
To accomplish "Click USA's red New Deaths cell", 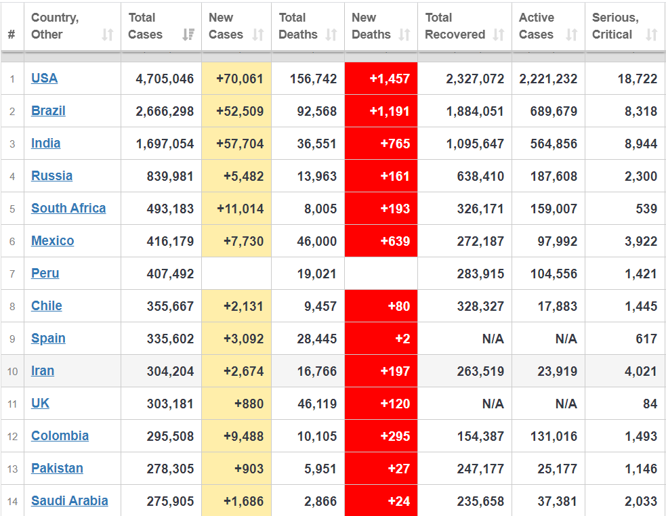I will [x=381, y=79].
